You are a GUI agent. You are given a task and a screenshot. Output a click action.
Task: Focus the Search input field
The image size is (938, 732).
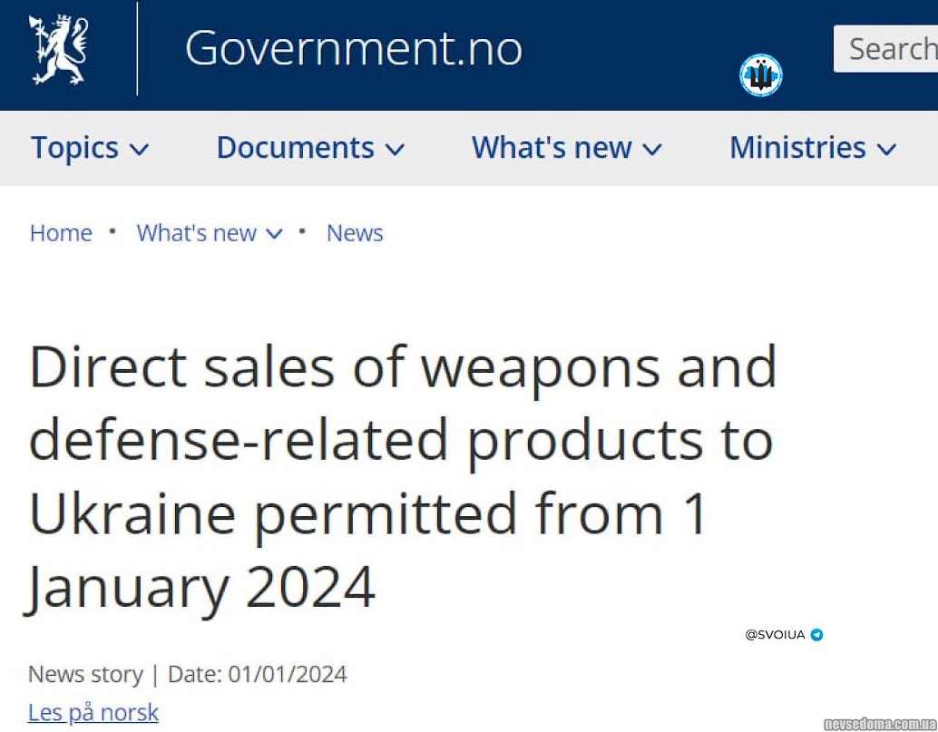(x=889, y=49)
